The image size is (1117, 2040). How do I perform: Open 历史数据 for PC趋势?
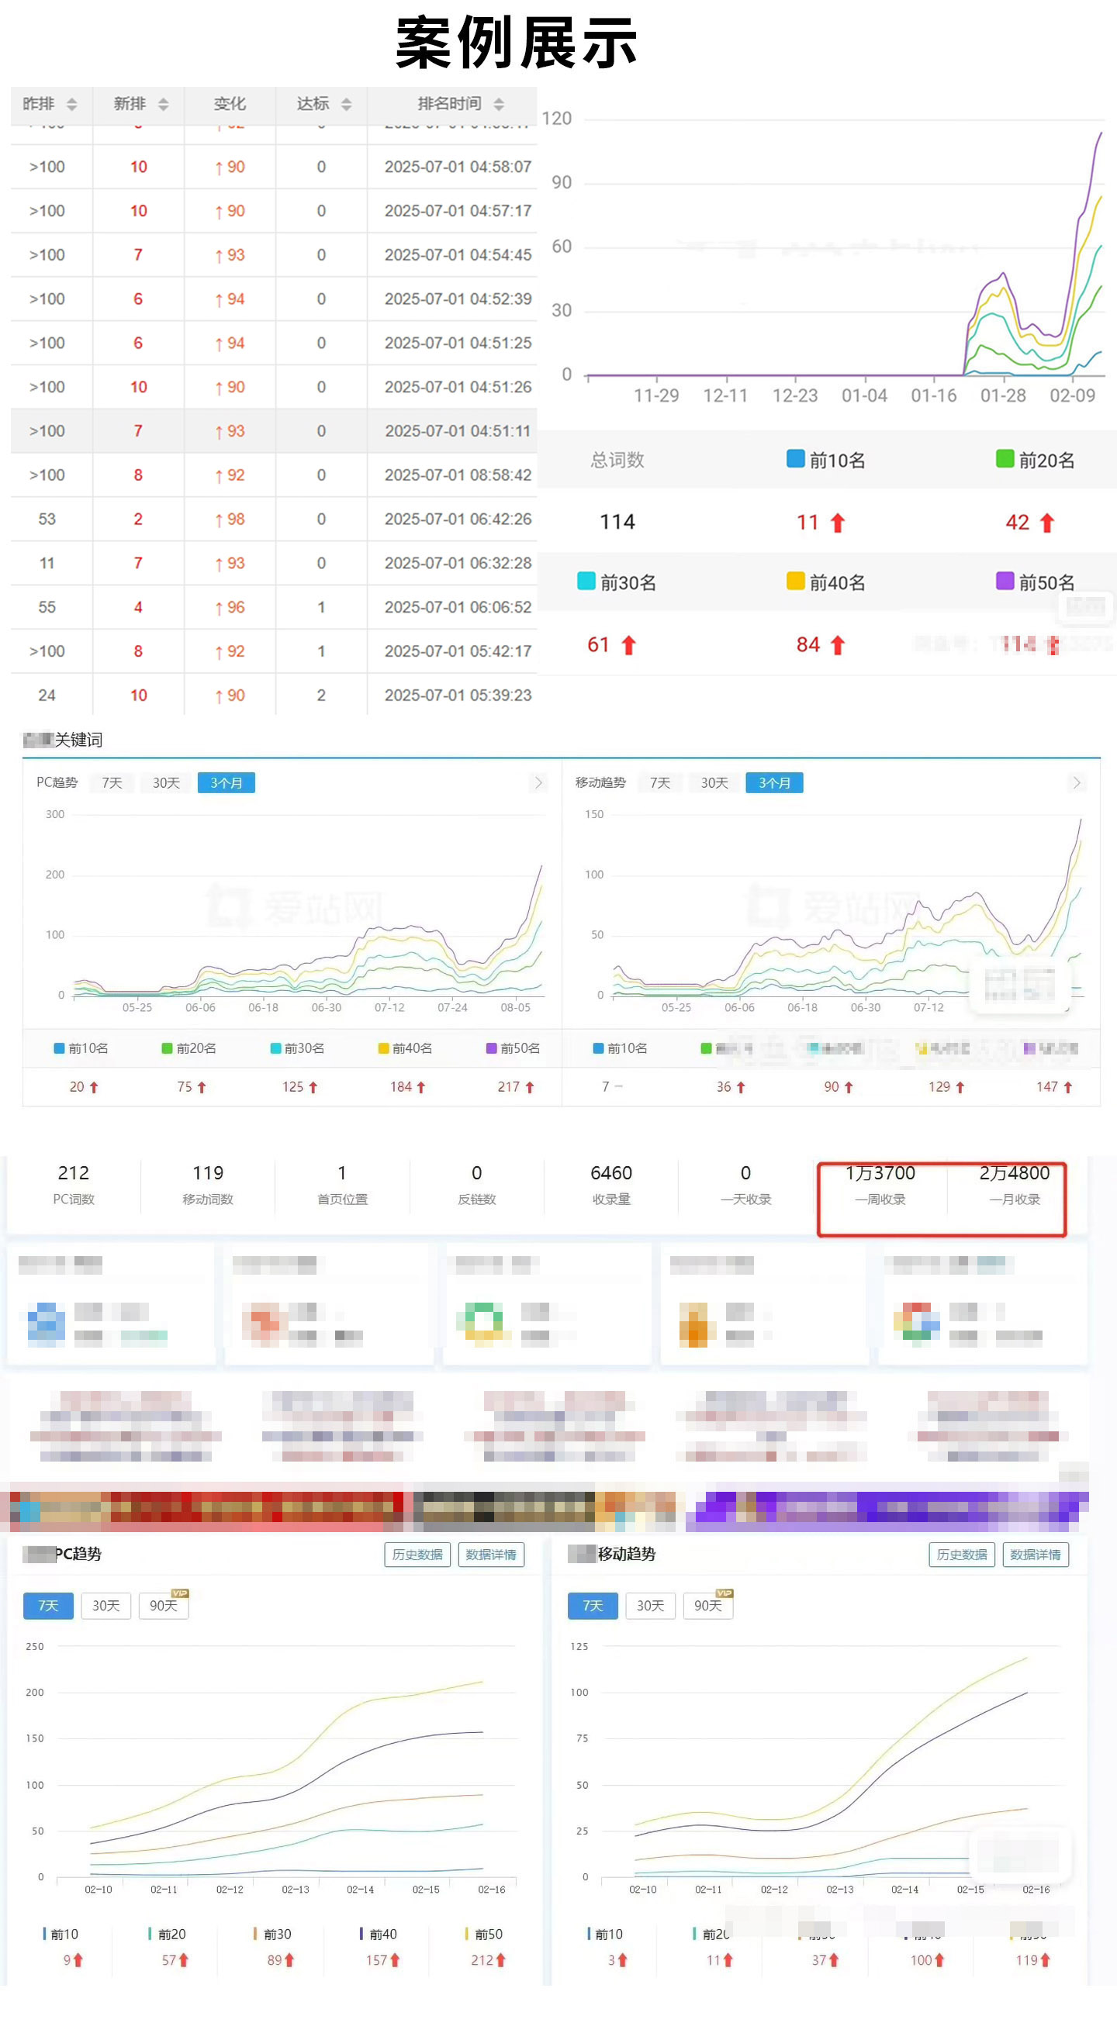(x=417, y=1555)
